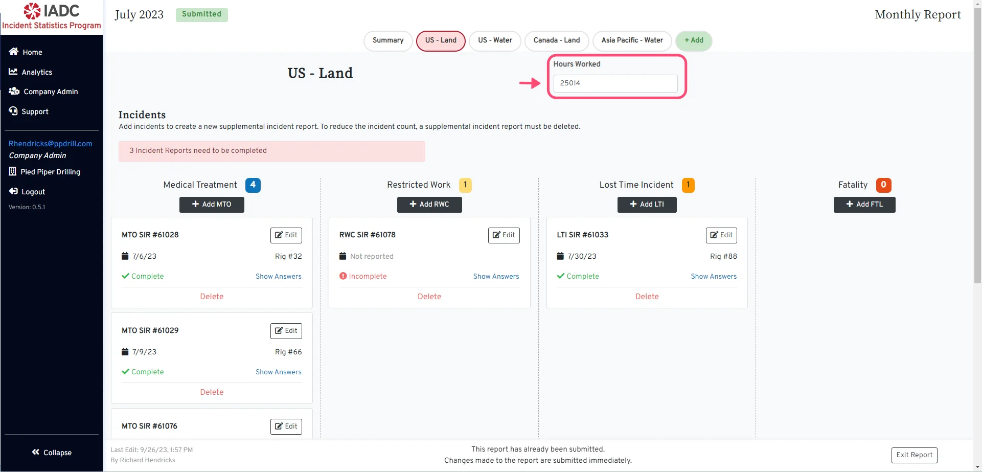
Task: Delete MTO SIR #61029
Action: pyautogui.click(x=212, y=392)
